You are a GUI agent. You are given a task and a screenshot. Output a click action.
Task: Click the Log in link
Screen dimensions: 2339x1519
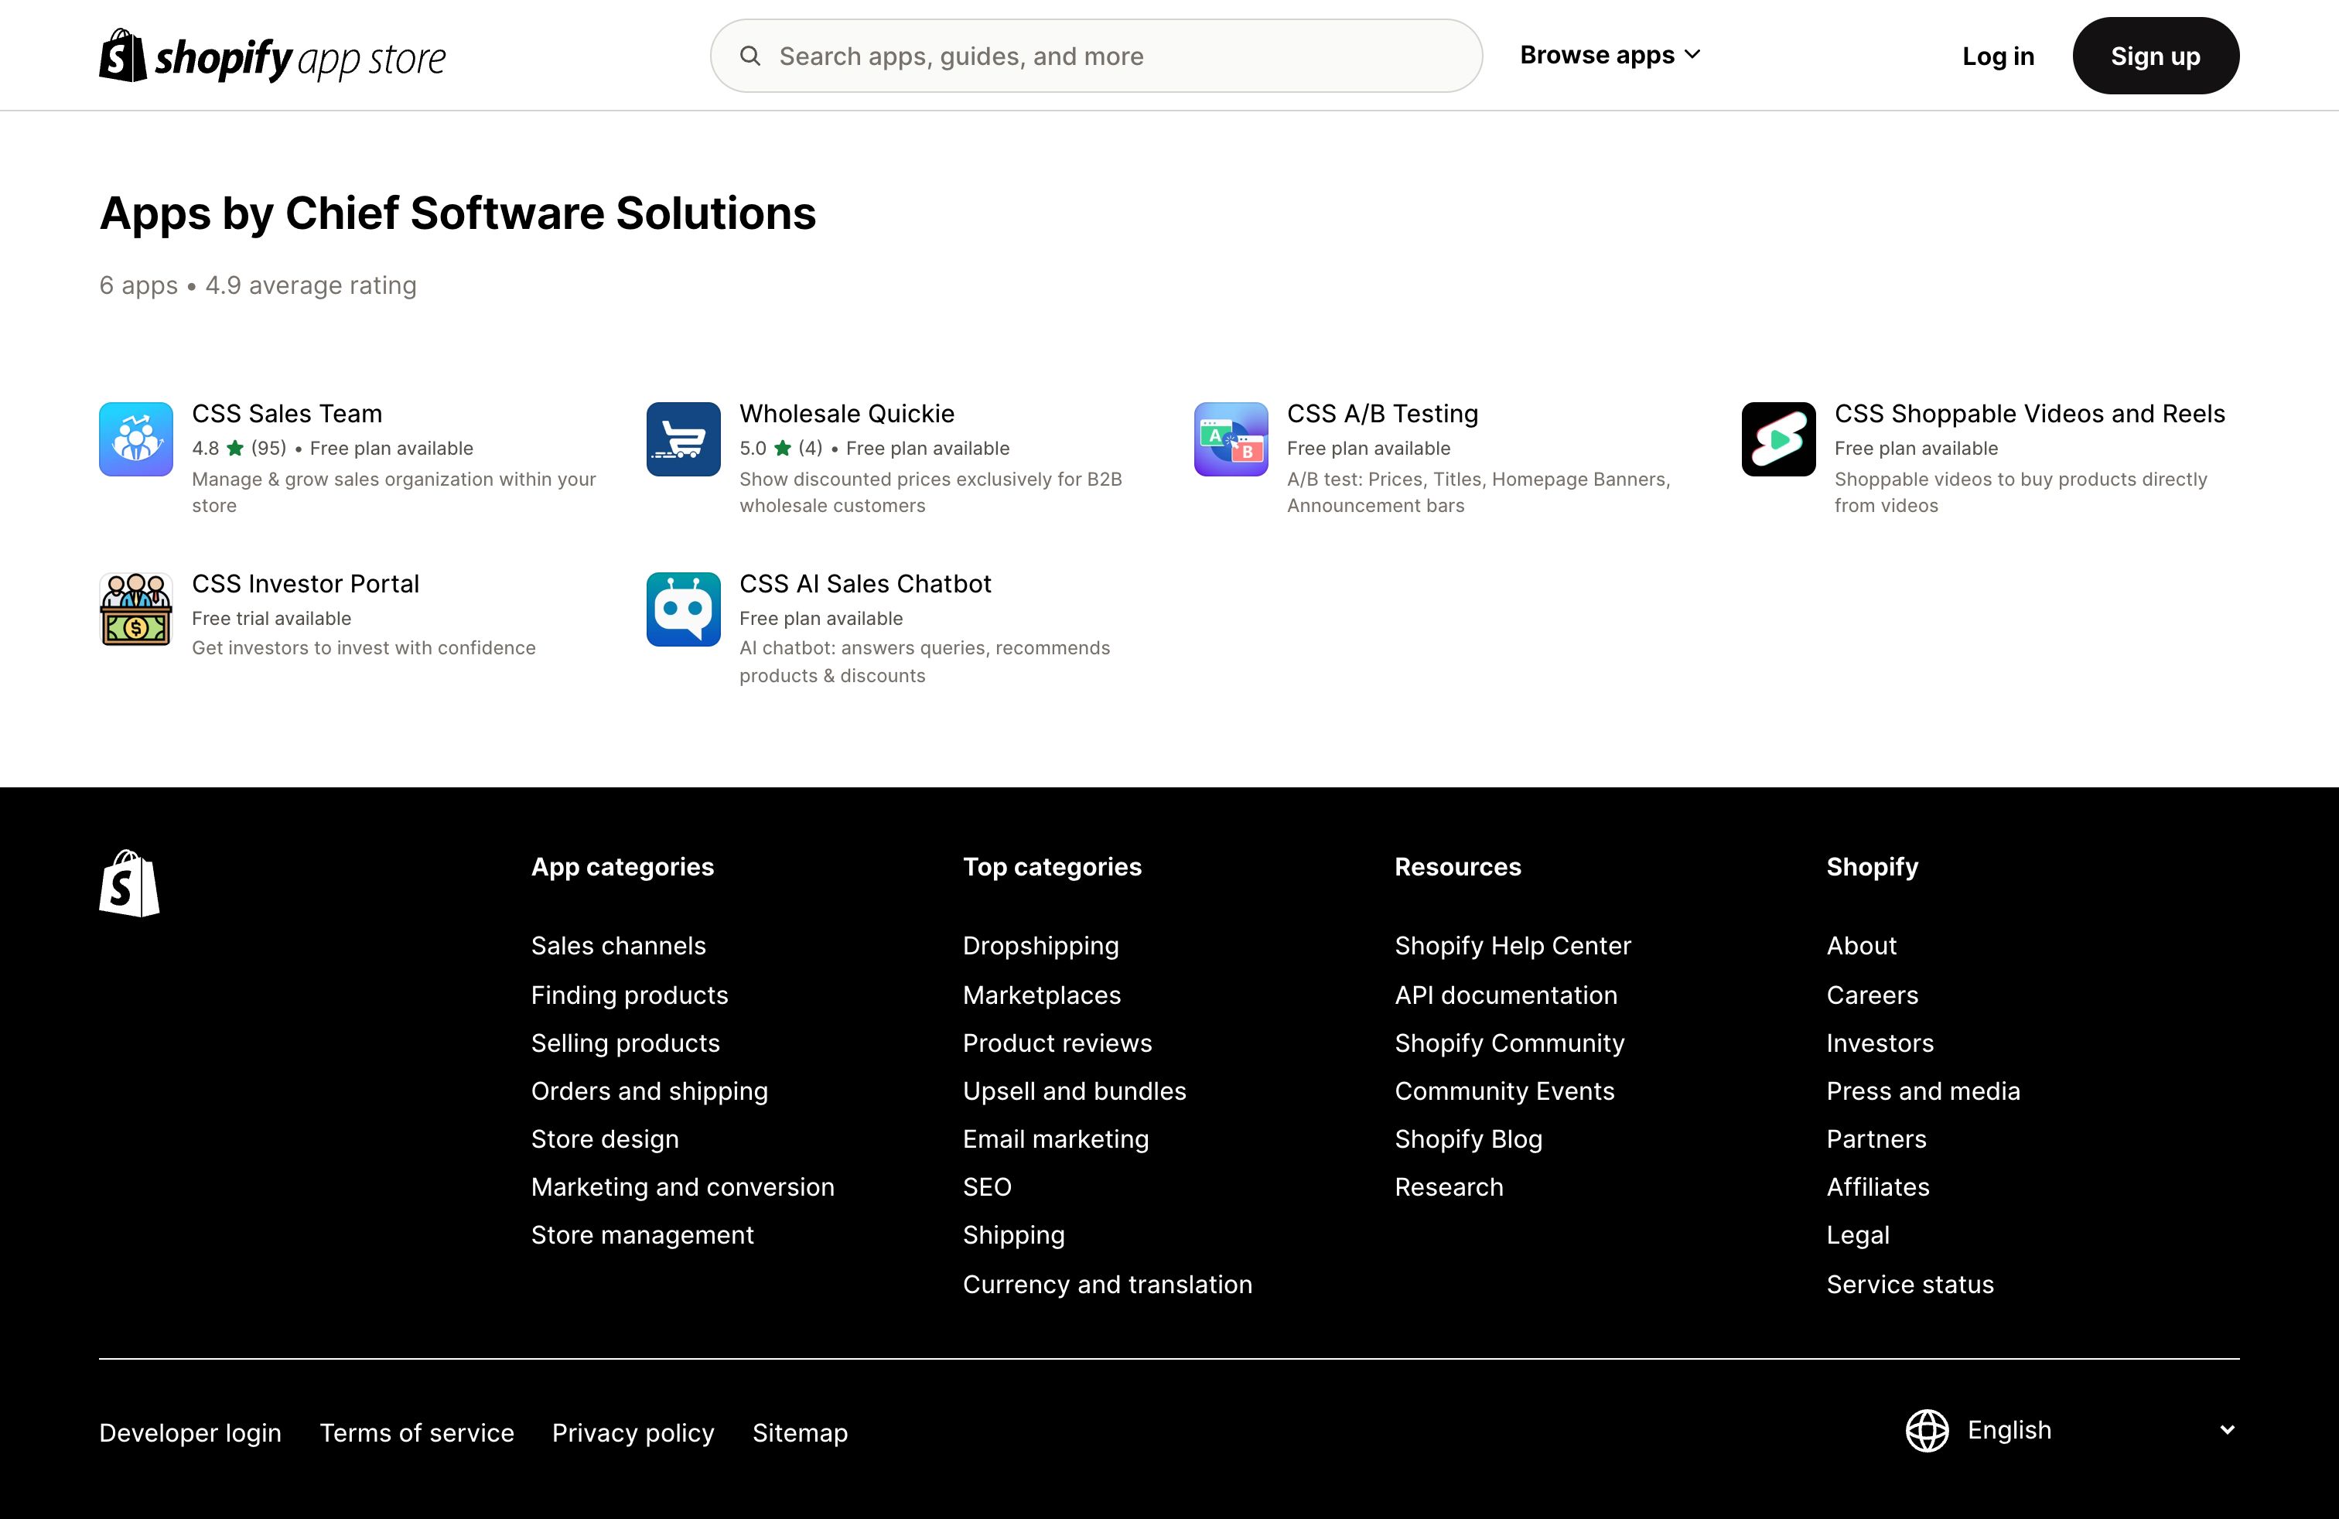pyautogui.click(x=1997, y=57)
